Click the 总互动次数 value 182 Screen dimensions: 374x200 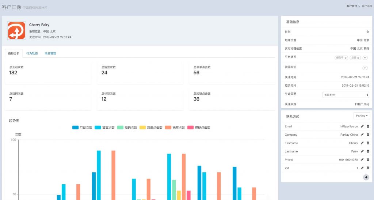pyautogui.click(x=13, y=73)
